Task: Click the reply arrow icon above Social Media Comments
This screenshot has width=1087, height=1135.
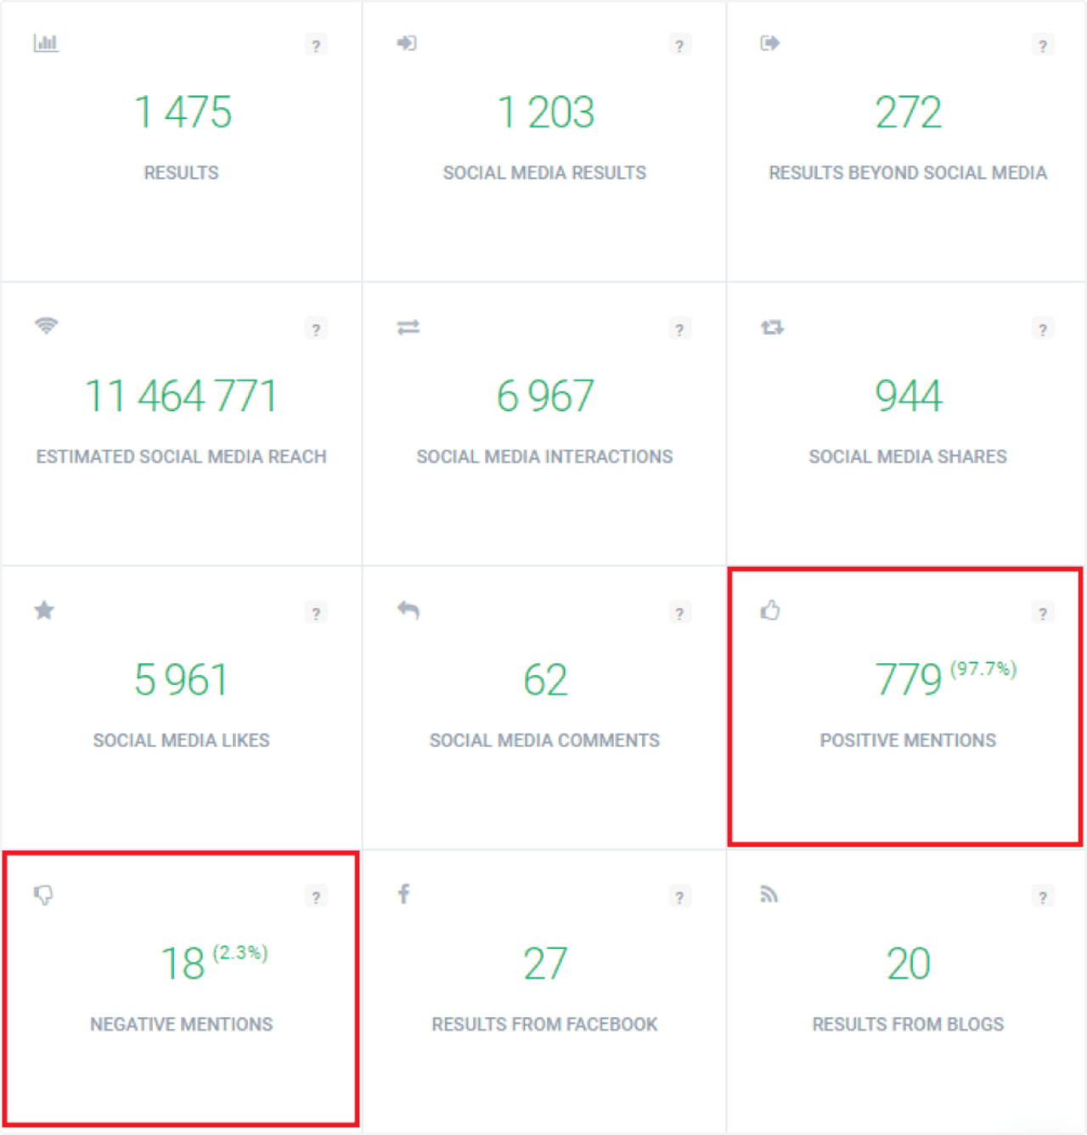Action: (408, 610)
